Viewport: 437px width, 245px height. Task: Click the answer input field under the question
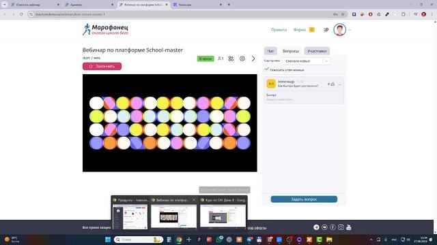coord(304,99)
